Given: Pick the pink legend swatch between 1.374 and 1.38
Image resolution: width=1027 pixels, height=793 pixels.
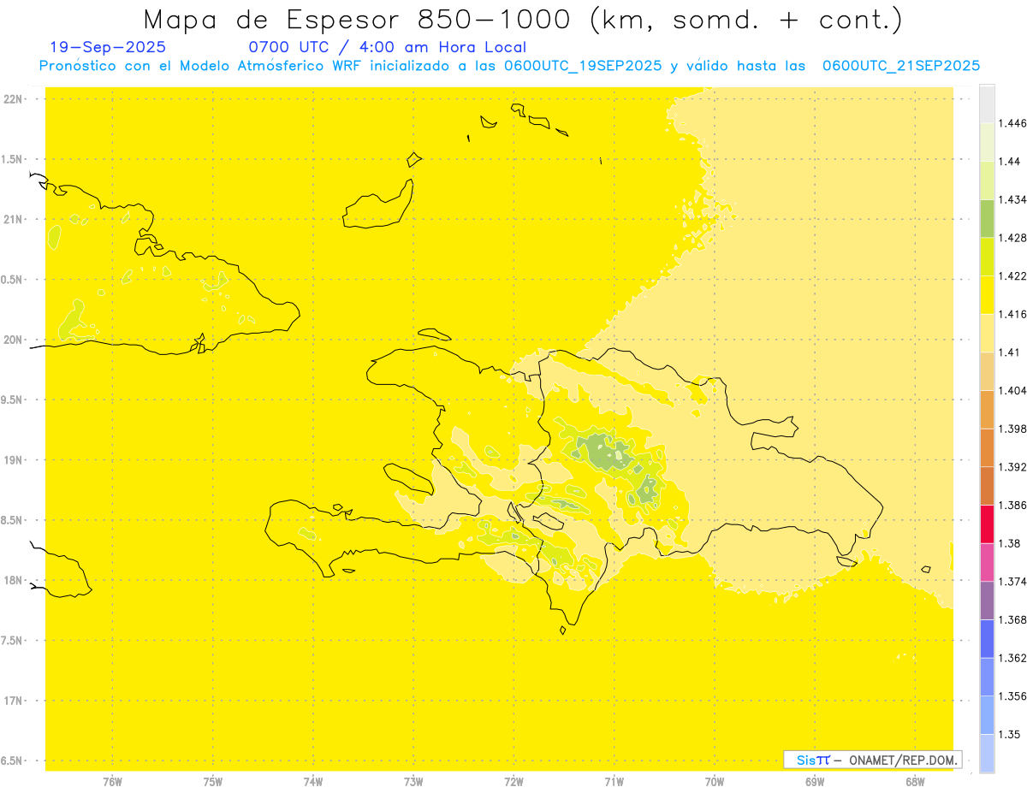Looking at the screenshot, I should click(x=987, y=562).
